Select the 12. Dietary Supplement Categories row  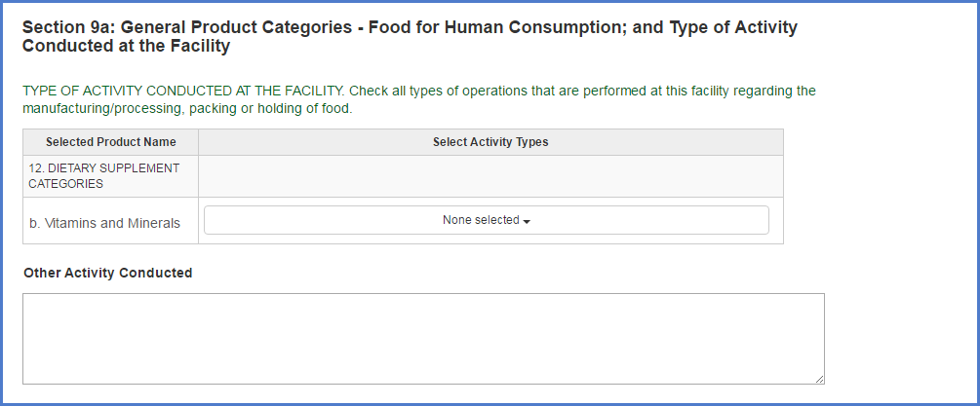click(103, 175)
